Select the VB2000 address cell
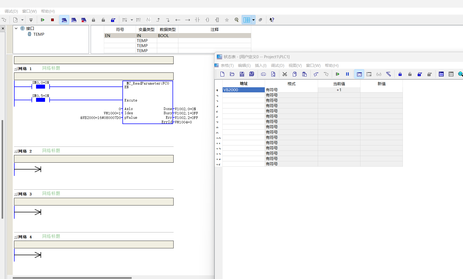463x279 pixels. (244, 90)
